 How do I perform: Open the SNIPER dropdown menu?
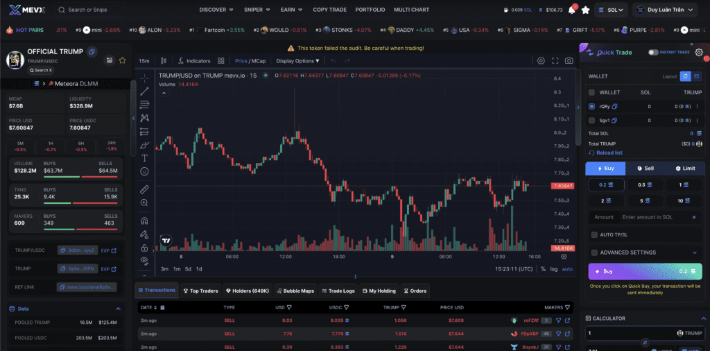[x=257, y=10]
